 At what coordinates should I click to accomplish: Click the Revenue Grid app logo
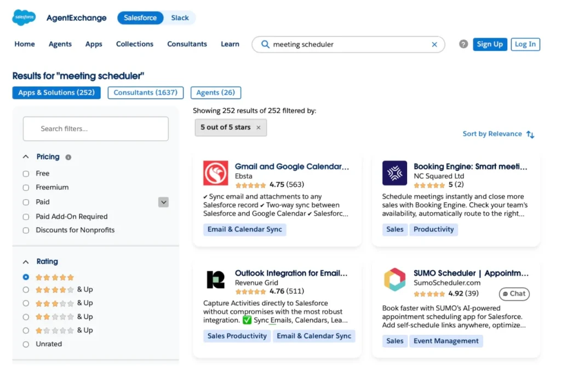(215, 280)
